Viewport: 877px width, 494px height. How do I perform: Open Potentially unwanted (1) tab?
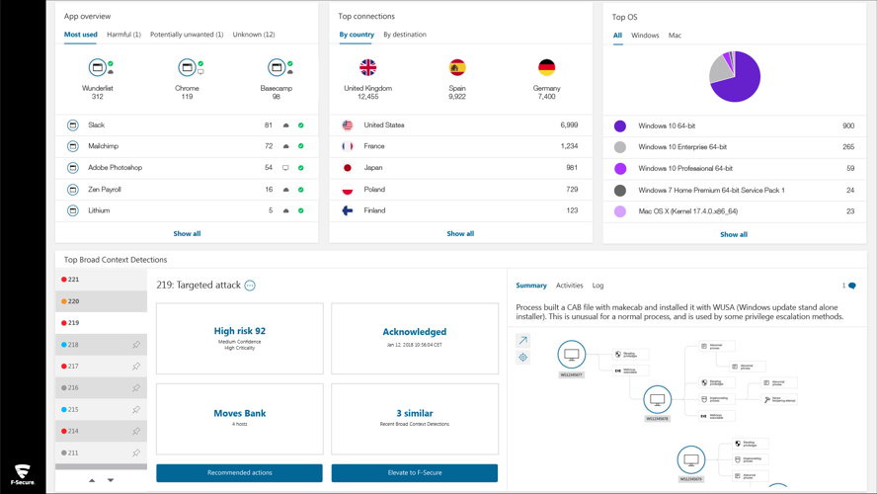(x=187, y=35)
